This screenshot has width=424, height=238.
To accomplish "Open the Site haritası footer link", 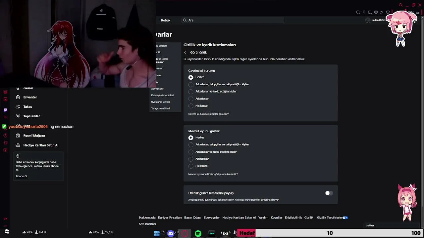I will 147,224.
